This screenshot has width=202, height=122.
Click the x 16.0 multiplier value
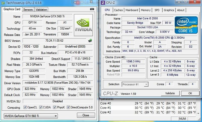(133, 66)
